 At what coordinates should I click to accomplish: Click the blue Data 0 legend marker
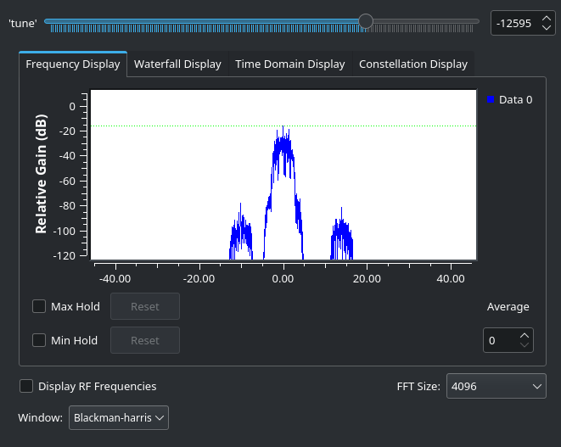pyautogui.click(x=491, y=100)
